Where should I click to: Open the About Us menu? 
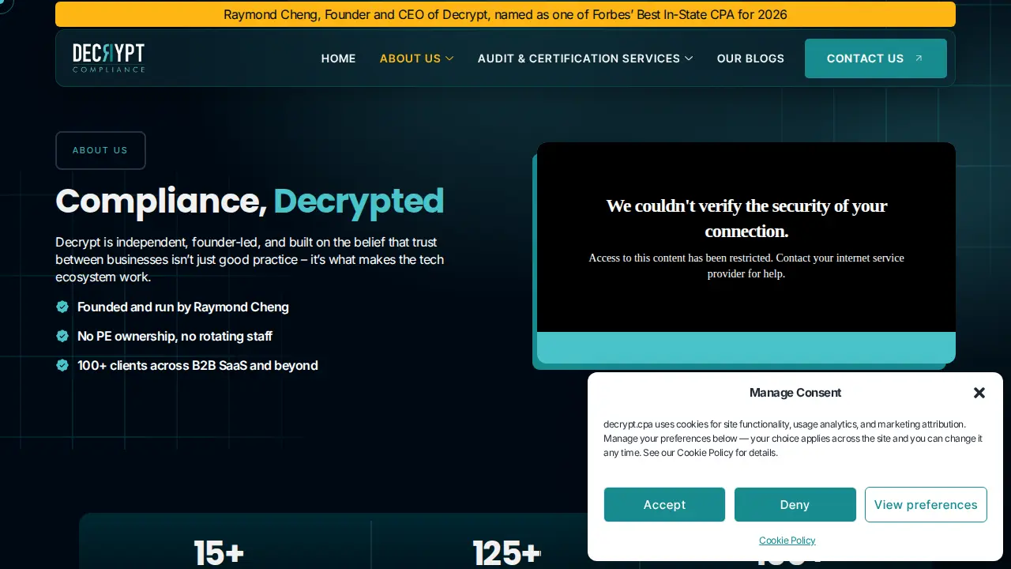coord(410,58)
